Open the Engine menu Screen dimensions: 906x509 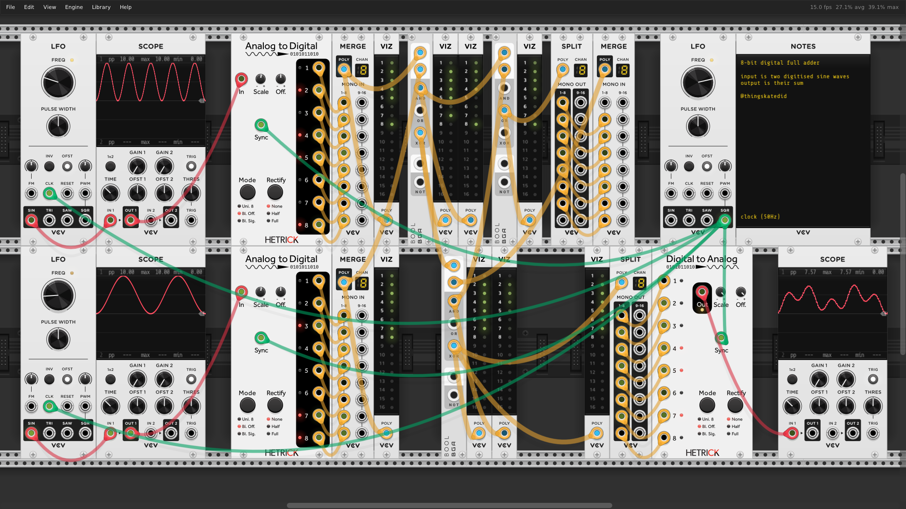click(74, 7)
